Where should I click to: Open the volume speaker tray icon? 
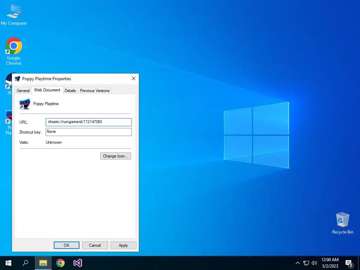314,263
